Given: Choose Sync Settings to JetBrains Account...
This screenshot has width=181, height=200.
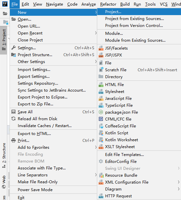Looking at the screenshot, I should 53,90.
